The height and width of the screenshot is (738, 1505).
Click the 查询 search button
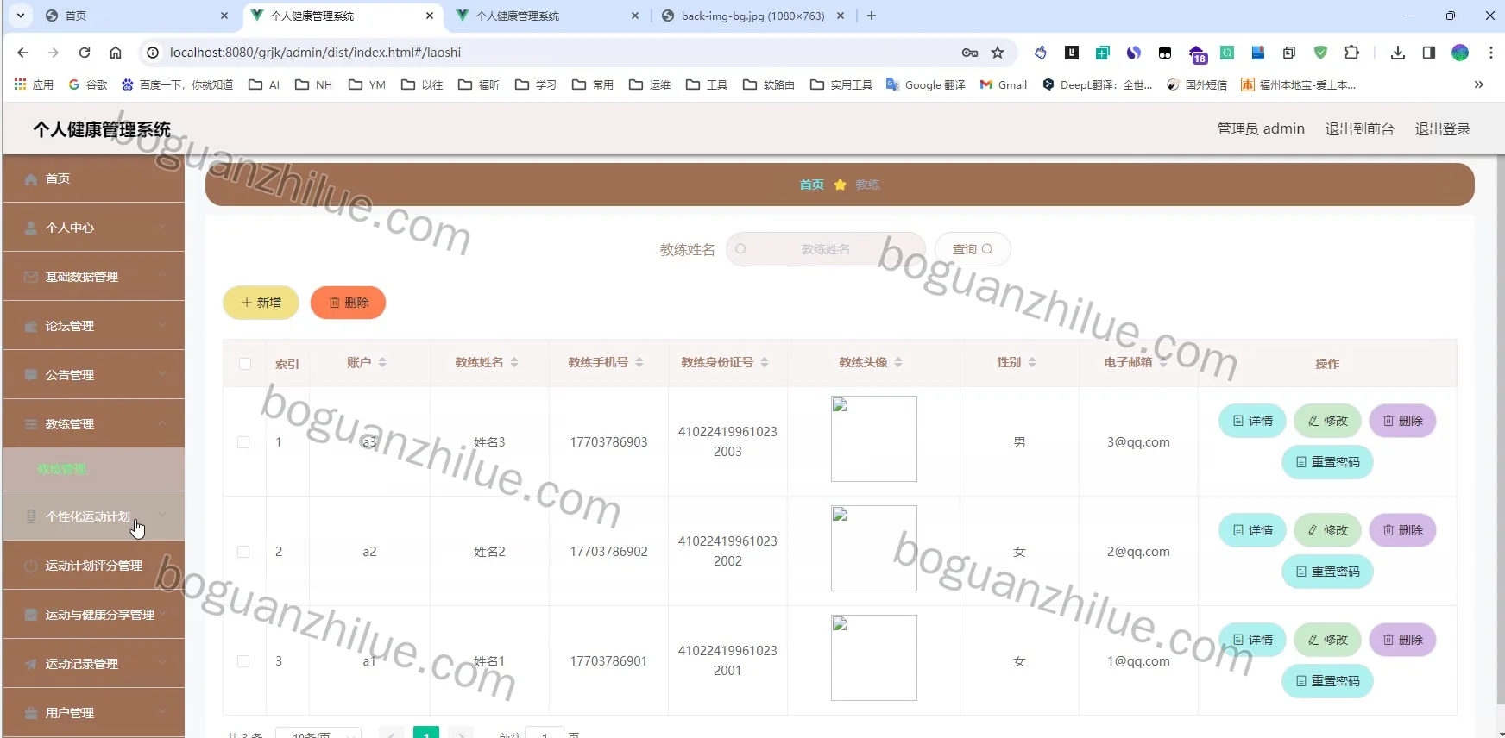pyautogui.click(x=973, y=249)
